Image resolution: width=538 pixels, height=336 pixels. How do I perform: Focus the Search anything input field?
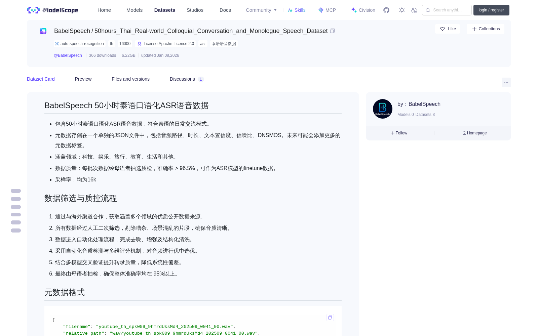(447, 10)
